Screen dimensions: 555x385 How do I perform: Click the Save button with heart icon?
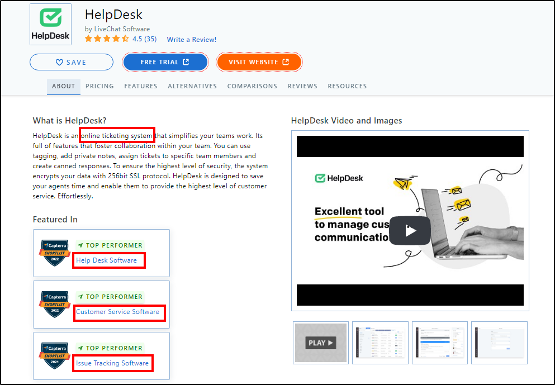coord(72,62)
